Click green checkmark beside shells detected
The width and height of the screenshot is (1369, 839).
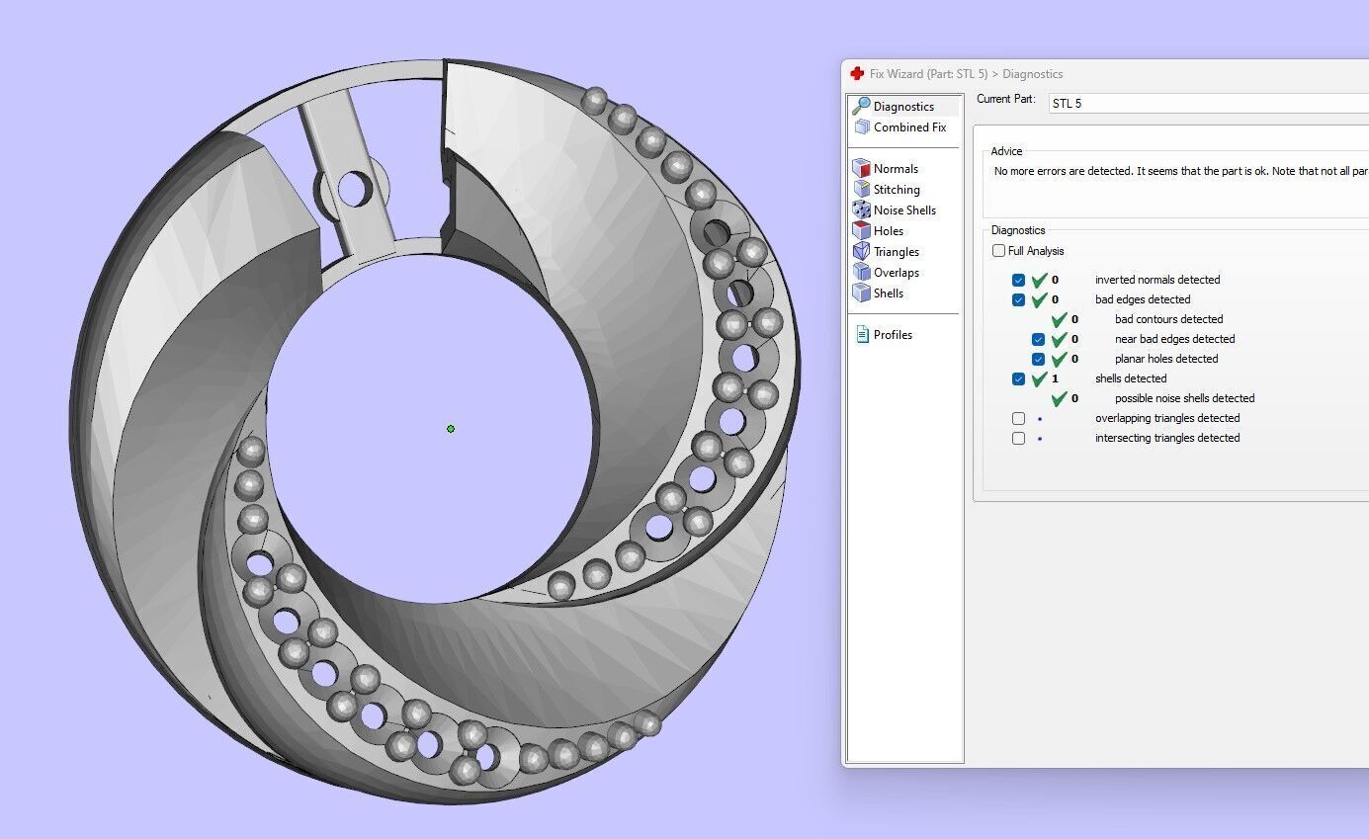(x=1039, y=378)
